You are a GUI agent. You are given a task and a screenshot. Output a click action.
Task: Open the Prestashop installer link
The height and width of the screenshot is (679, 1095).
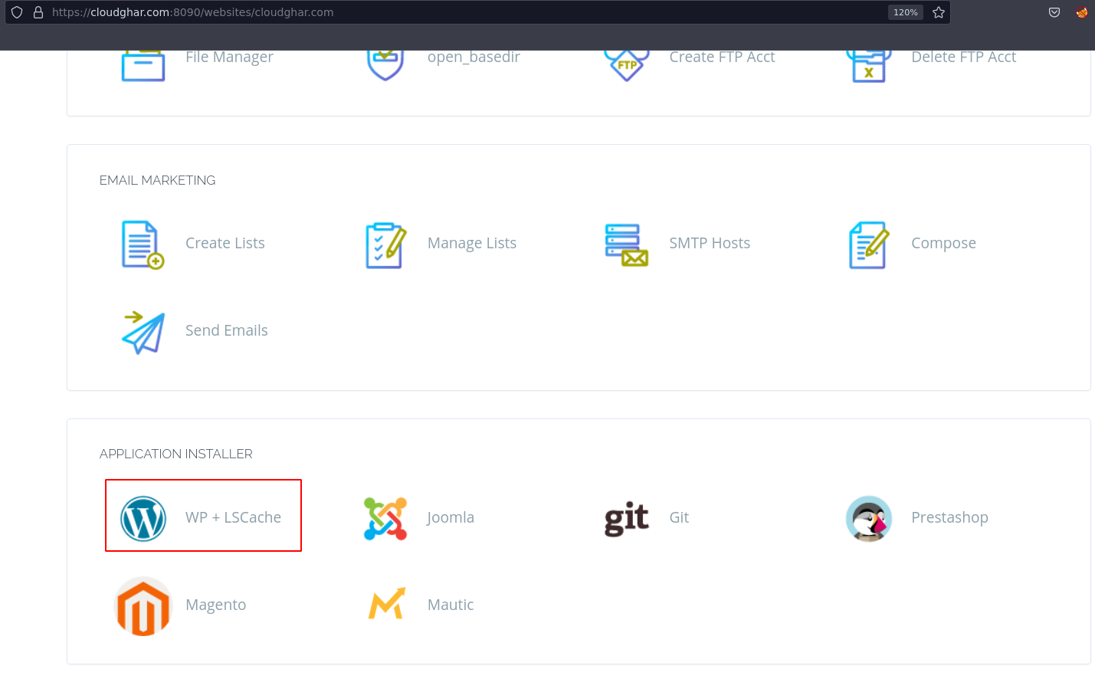point(949,518)
